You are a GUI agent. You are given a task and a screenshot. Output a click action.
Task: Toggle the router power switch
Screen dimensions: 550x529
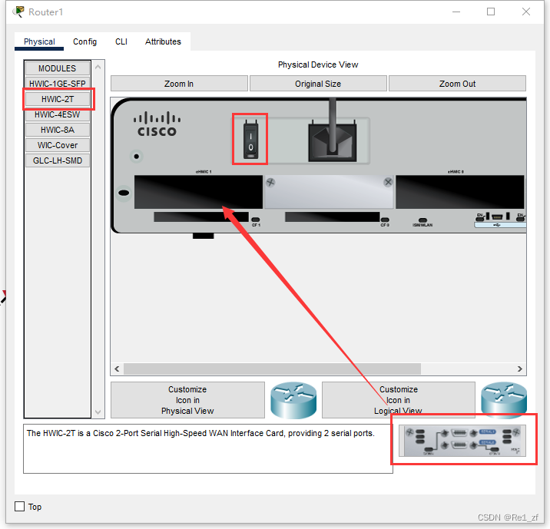click(250, 140)
